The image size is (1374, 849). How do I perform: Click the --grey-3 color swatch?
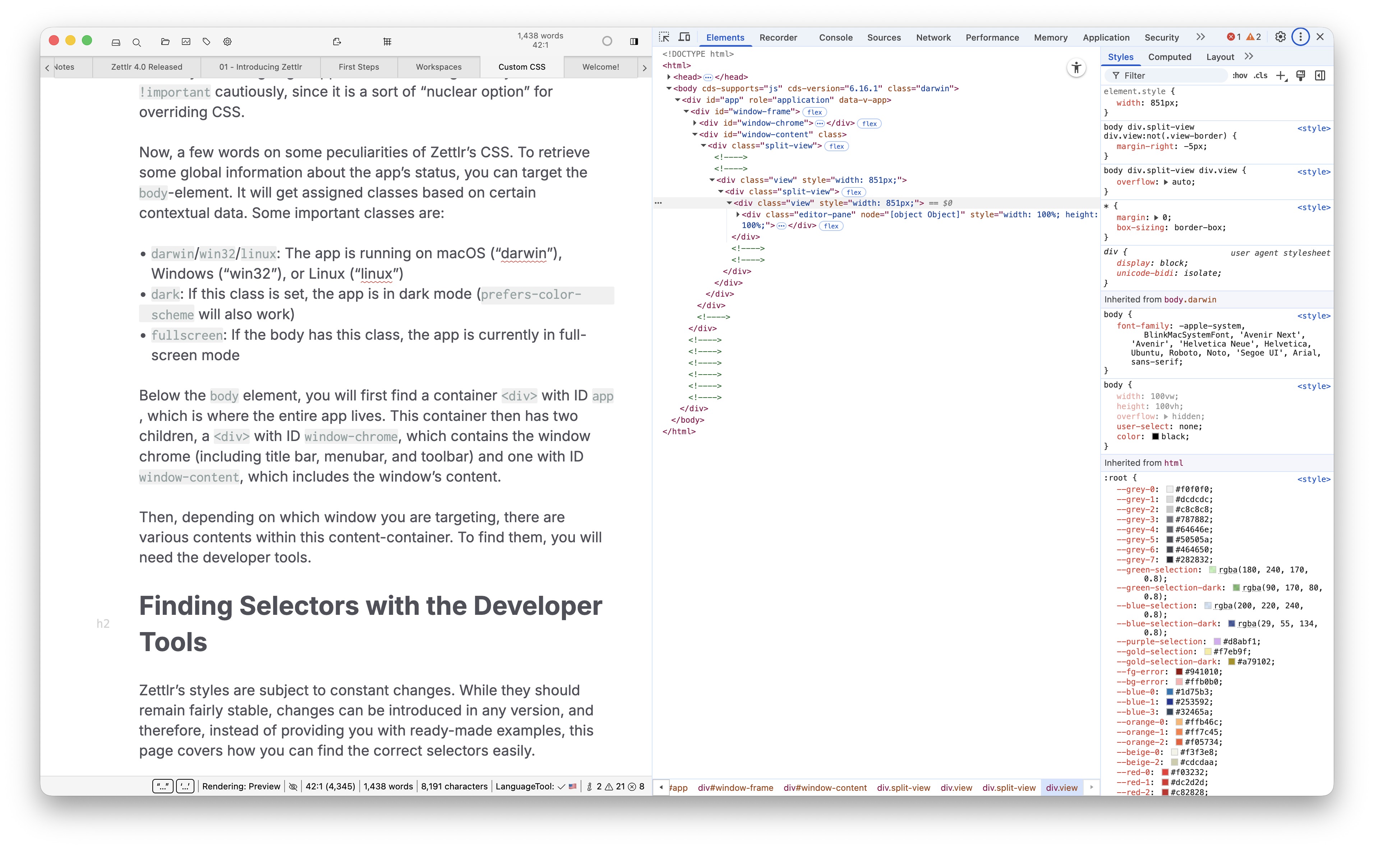click(1170, 520)
